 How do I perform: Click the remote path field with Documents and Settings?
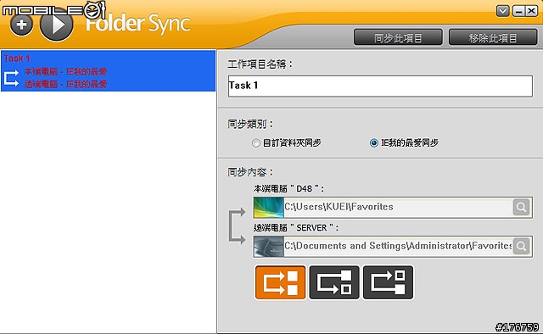398,246
